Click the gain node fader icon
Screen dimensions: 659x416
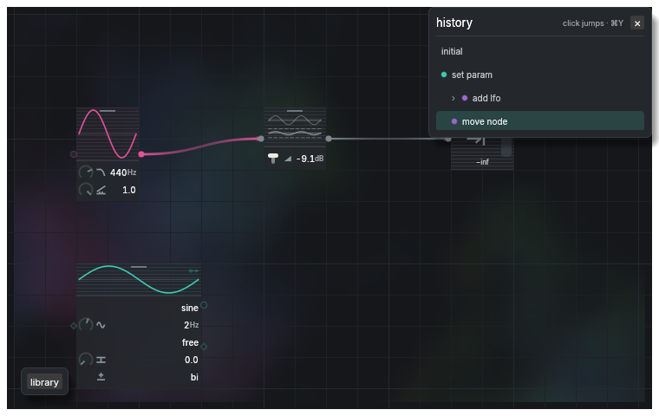pyautogui.click(x=273, y=158)
